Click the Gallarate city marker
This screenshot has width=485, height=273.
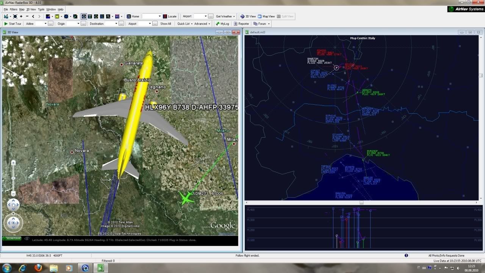click(122, 64)
